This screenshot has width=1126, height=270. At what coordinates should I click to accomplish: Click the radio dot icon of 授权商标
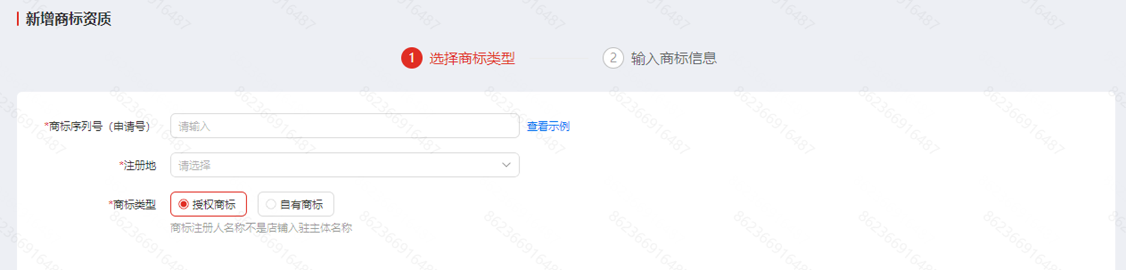[184, 205]
